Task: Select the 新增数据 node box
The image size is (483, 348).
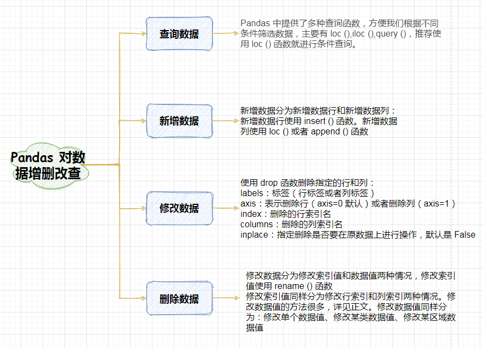Action: 179,121
